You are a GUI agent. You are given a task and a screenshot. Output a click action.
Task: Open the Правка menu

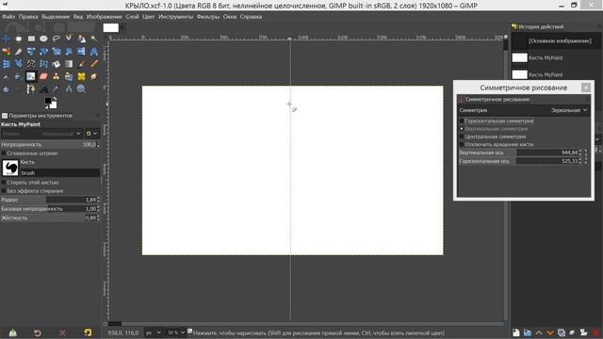tap(28, 17)
